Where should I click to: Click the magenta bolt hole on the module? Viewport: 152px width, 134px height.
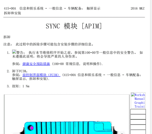(32, 128)
